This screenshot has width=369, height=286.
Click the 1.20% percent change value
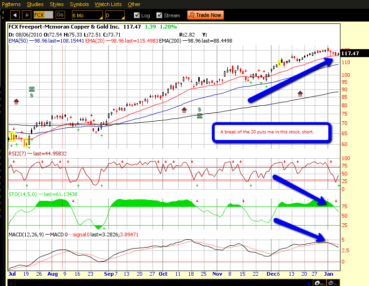[168, 27]
